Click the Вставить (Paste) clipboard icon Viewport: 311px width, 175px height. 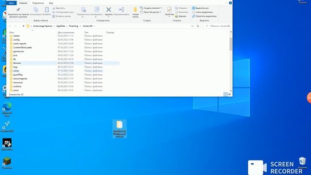tap(47, 10)
